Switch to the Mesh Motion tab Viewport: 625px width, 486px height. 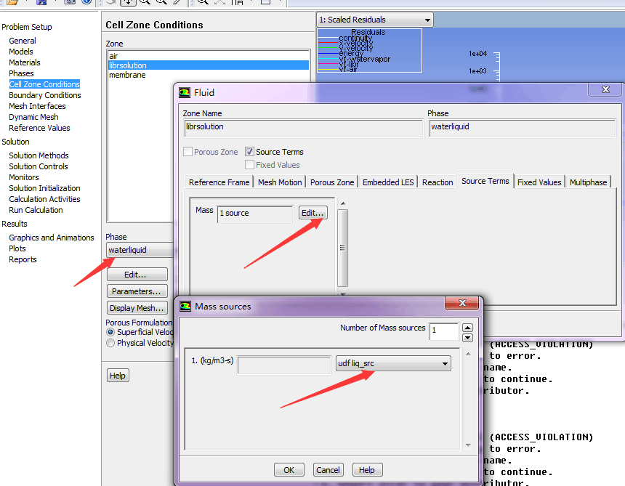(x=280, y=182)
